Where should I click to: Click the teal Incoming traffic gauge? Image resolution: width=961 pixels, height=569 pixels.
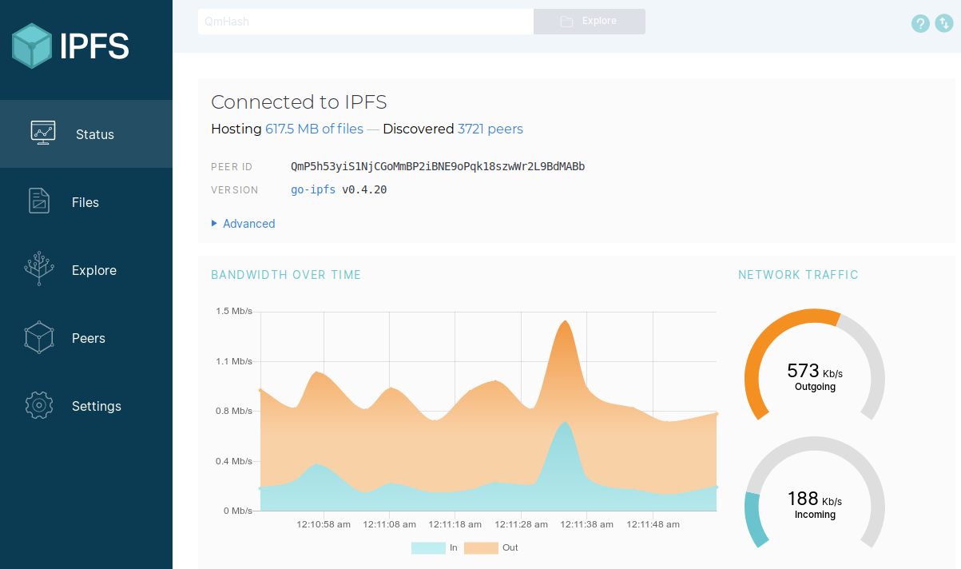click(815, 492)
